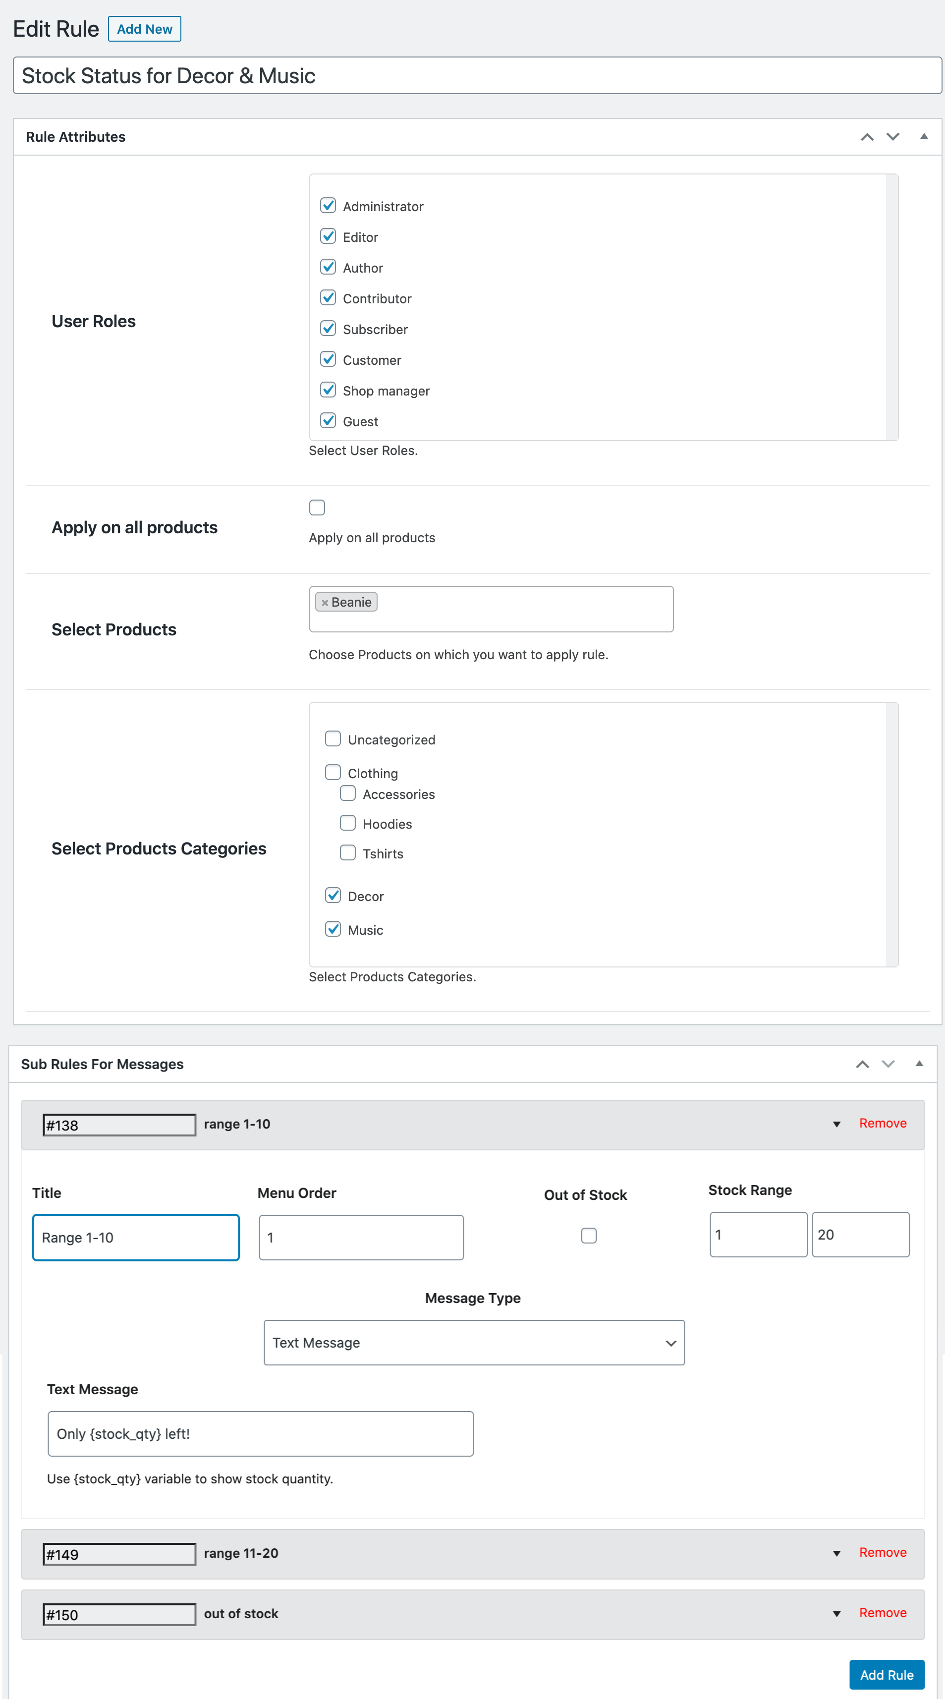The image size is (945, 1699).
Task: Open the Message Type dropdown
Action: [x=474, y=1342]
